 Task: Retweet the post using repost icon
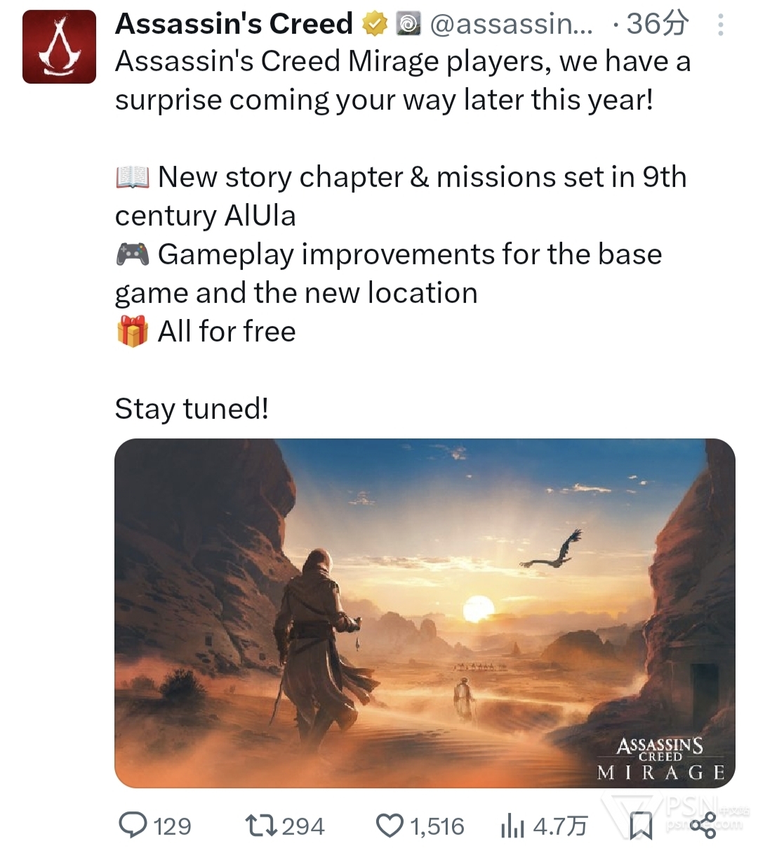pyautogui.click(x=260, y=825)
